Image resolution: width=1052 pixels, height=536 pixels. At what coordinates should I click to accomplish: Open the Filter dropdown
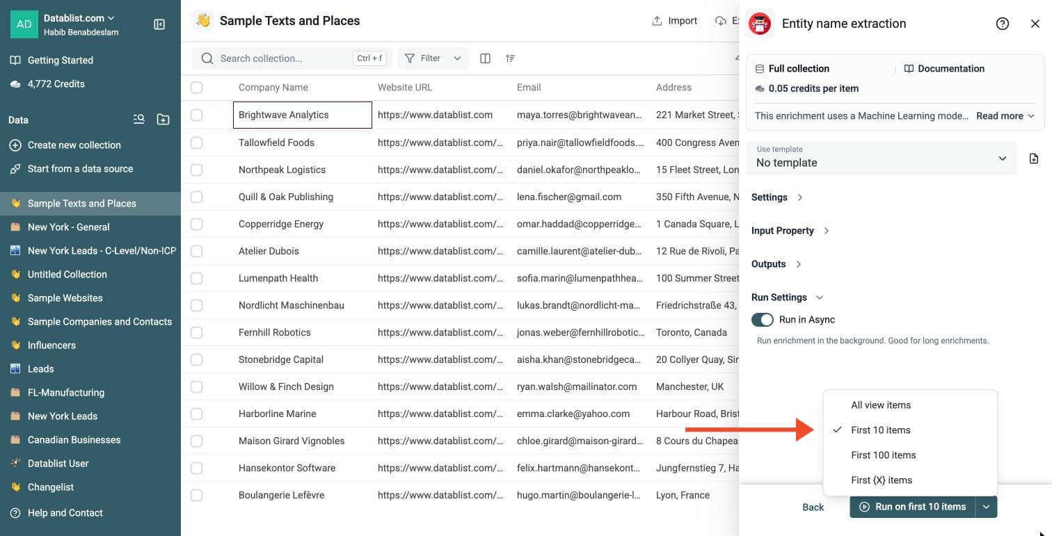(433, 58)
